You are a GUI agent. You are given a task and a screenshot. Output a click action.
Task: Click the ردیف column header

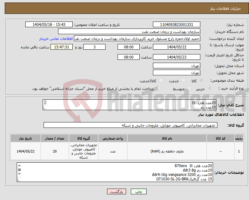239,138
